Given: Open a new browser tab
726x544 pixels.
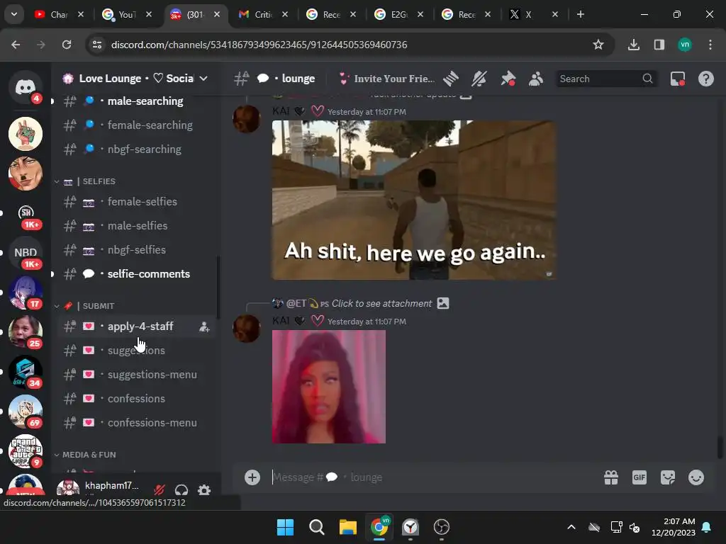Looking at the screenshot, I should coord(580,14).
